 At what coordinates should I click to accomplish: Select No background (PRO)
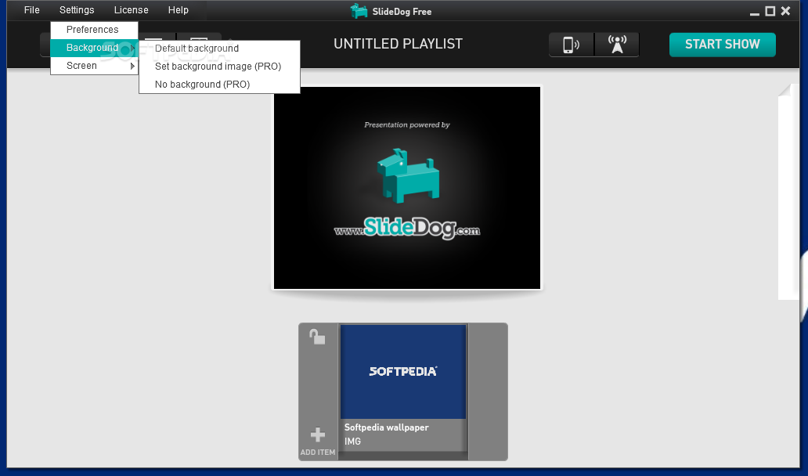[219, 85]
